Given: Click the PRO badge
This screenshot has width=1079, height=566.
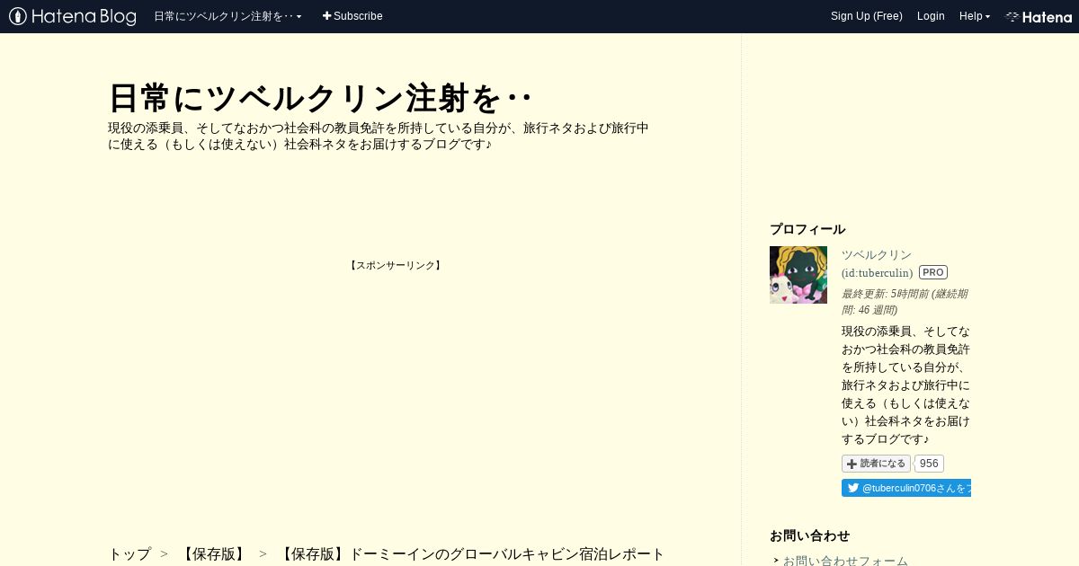Looking at the screenshot, I should (x=933, y=272).
